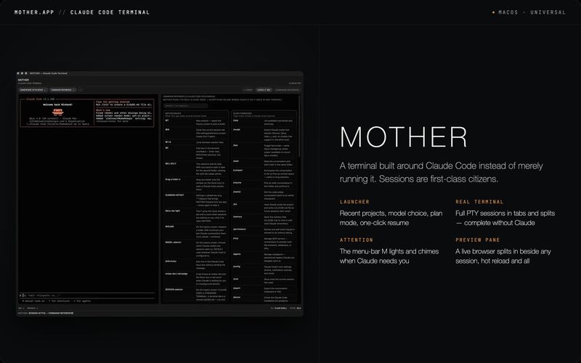
Task: Click the COMMAND REFERENCE toolbar button
Action: [287, 89]
